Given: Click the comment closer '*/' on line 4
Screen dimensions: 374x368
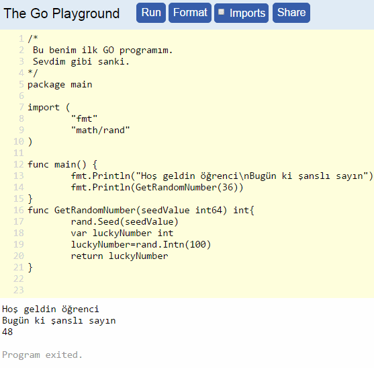Looking at the screenshot, I should pyautogui.click(x=33, y=73).
